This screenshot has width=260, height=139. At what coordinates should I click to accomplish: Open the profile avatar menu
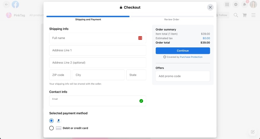point(253,4)
